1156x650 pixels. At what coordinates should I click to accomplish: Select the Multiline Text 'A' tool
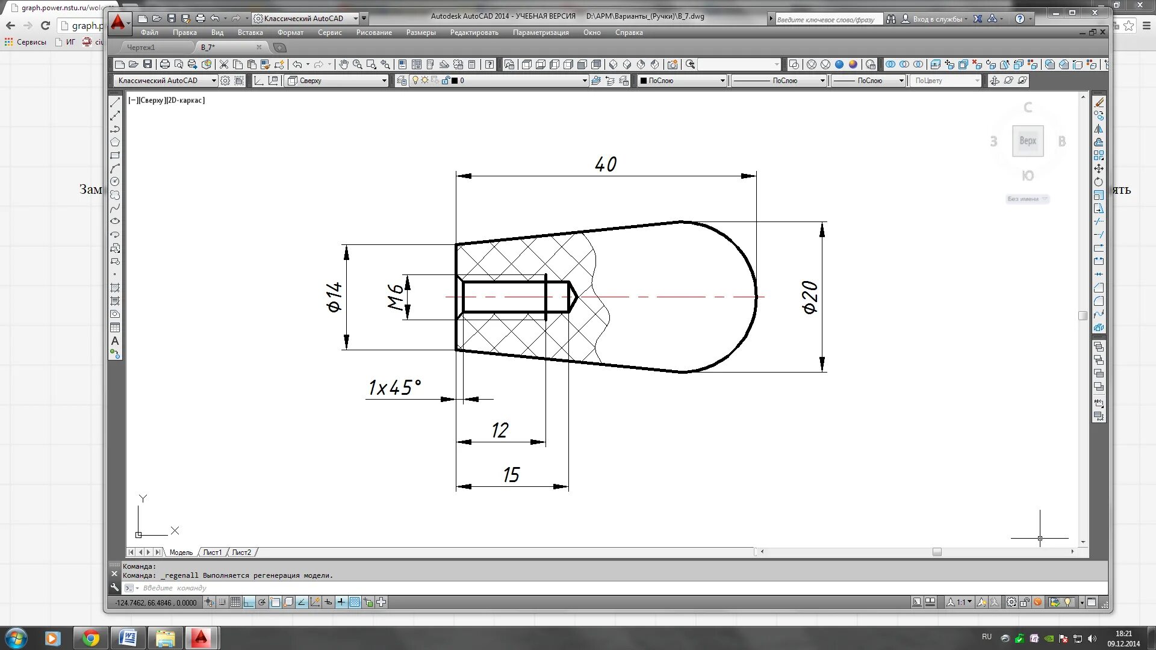pos(115,341)
